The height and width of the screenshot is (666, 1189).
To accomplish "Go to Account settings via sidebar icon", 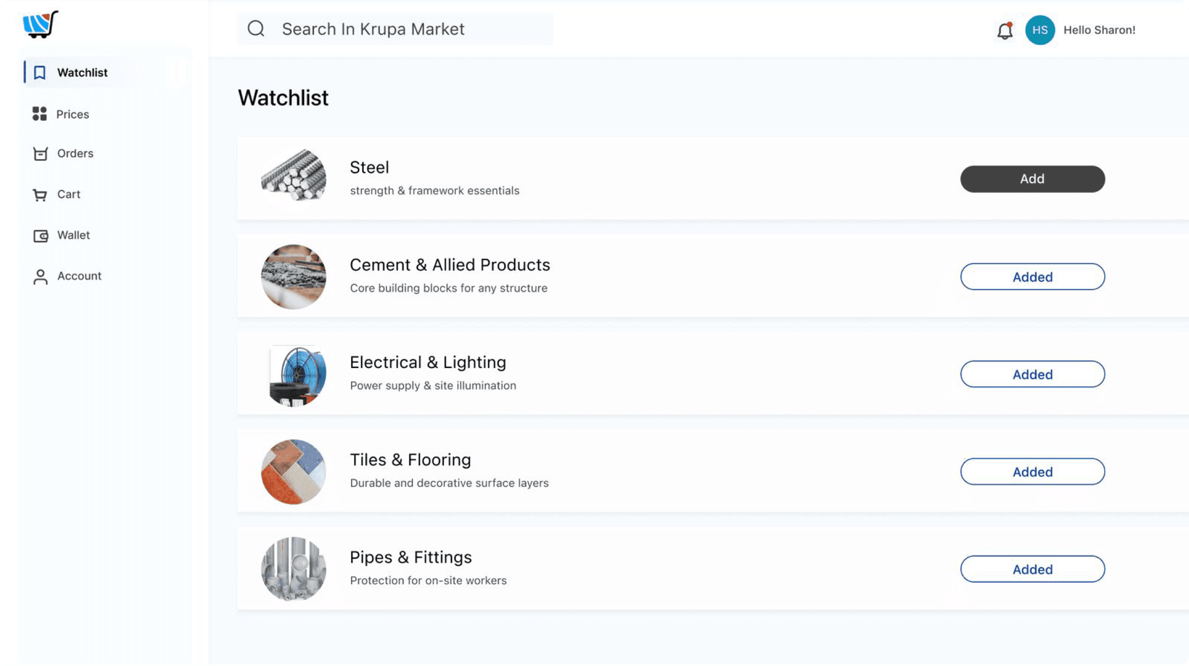I will click(x=39, y=276).
